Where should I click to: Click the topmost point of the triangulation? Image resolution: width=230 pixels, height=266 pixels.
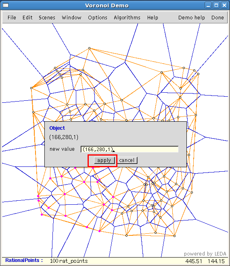[x=89, y=48]
